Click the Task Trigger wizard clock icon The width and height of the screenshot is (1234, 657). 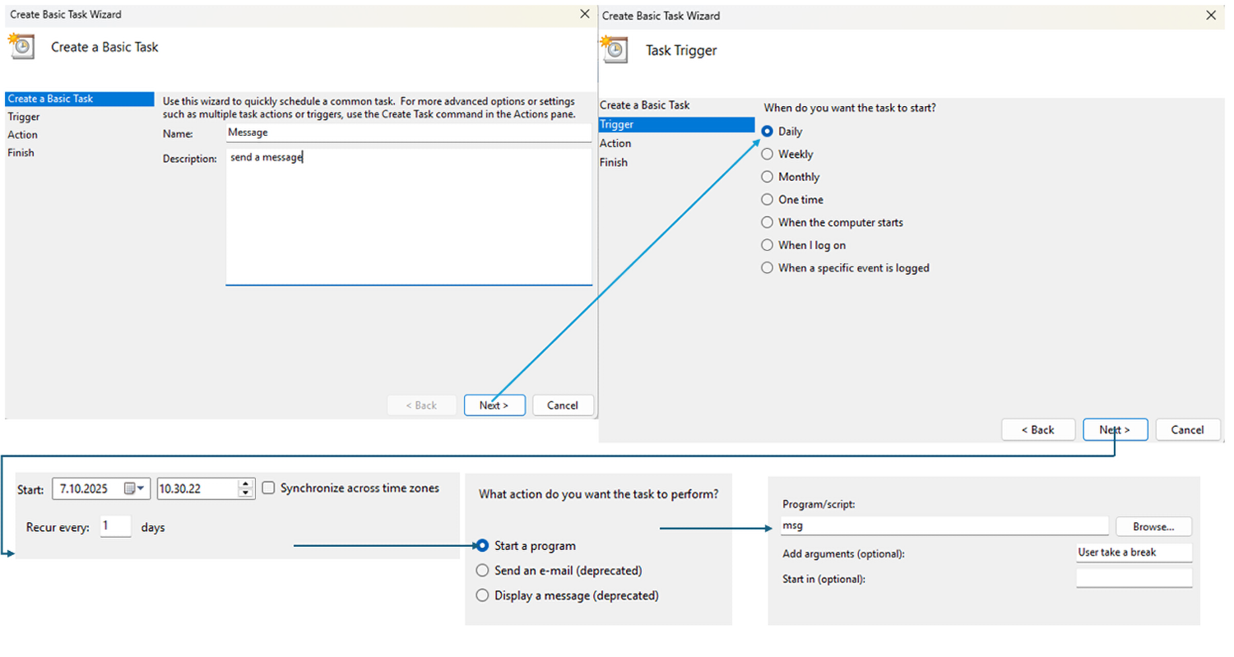coord(614,49)
